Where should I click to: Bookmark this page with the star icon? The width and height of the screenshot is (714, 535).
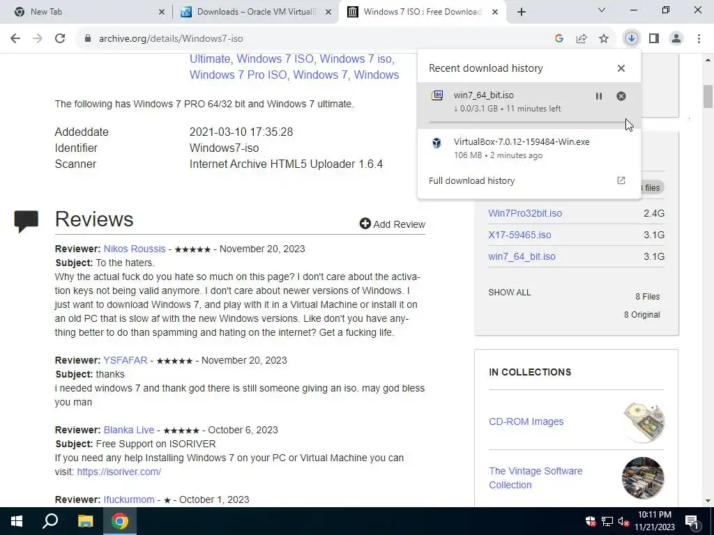(x=604, y=39)
